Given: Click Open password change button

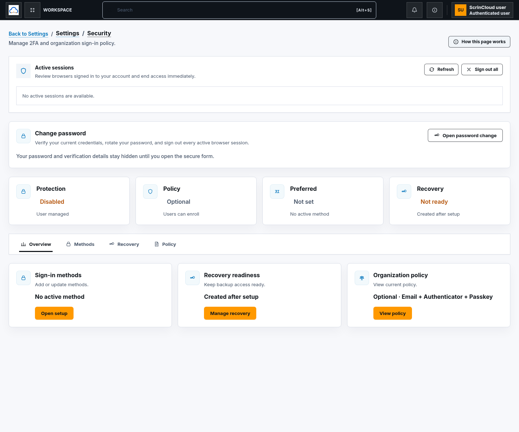Looking at the screenshot, I should (465, 135).
